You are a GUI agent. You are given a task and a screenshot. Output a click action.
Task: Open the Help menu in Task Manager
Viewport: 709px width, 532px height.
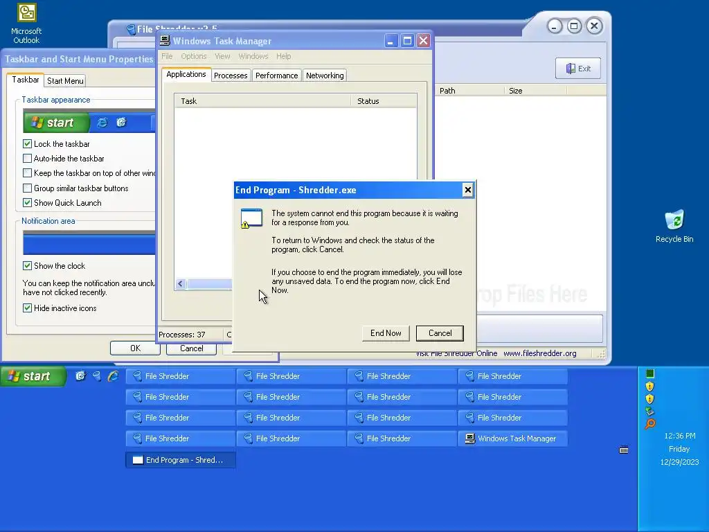point(283,56)
